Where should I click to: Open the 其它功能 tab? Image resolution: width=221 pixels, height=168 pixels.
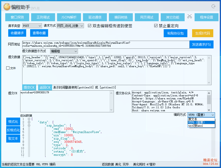pyautogui.click(x=173, y=17)
